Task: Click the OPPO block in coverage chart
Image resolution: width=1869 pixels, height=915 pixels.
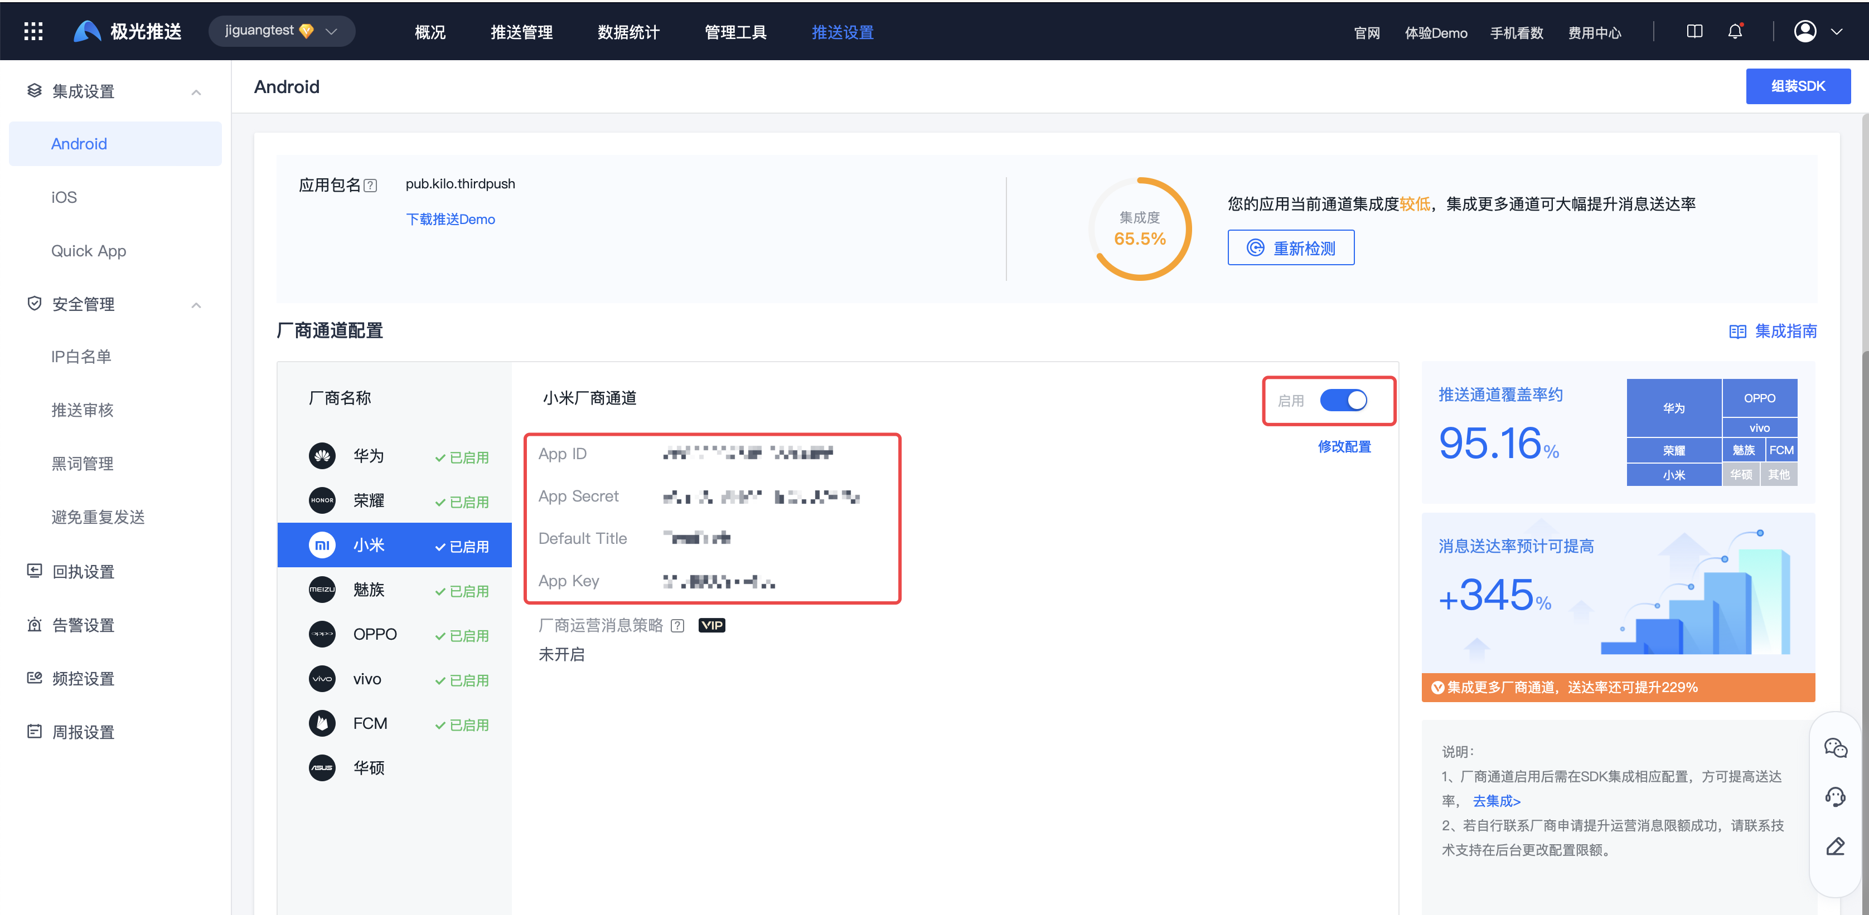Action: (1760, 398)
